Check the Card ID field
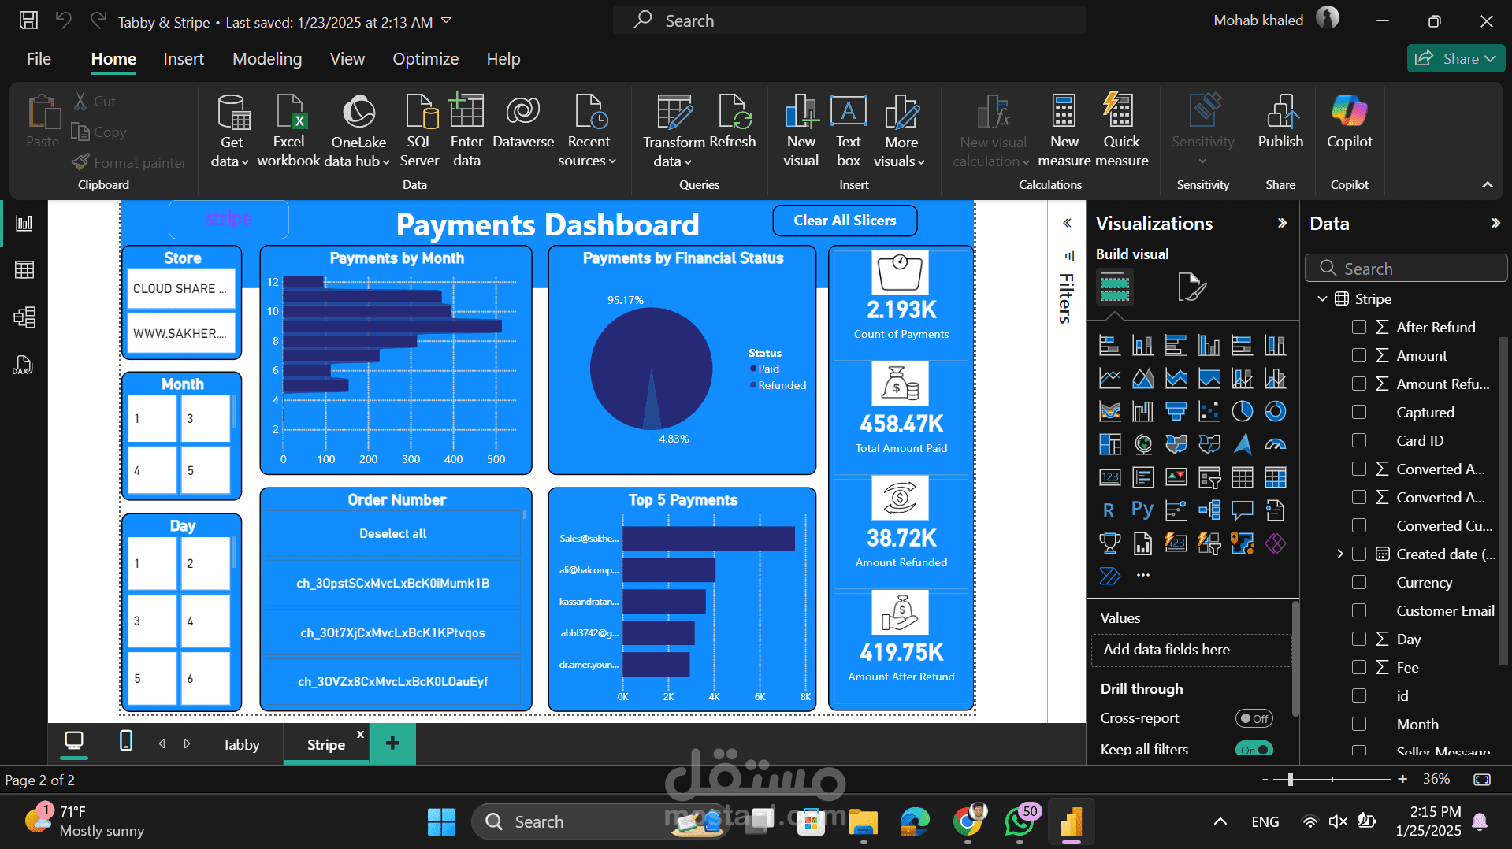Image resolution: width=1512 pixels, height=849 pixels. tap(1359, 440)
